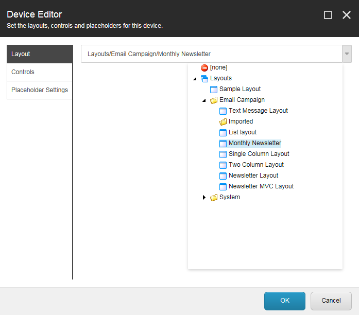Viewport: 359px width, 315px height.
Task: Collapse the Layouts tree node
Action: [x=195, y=79]
